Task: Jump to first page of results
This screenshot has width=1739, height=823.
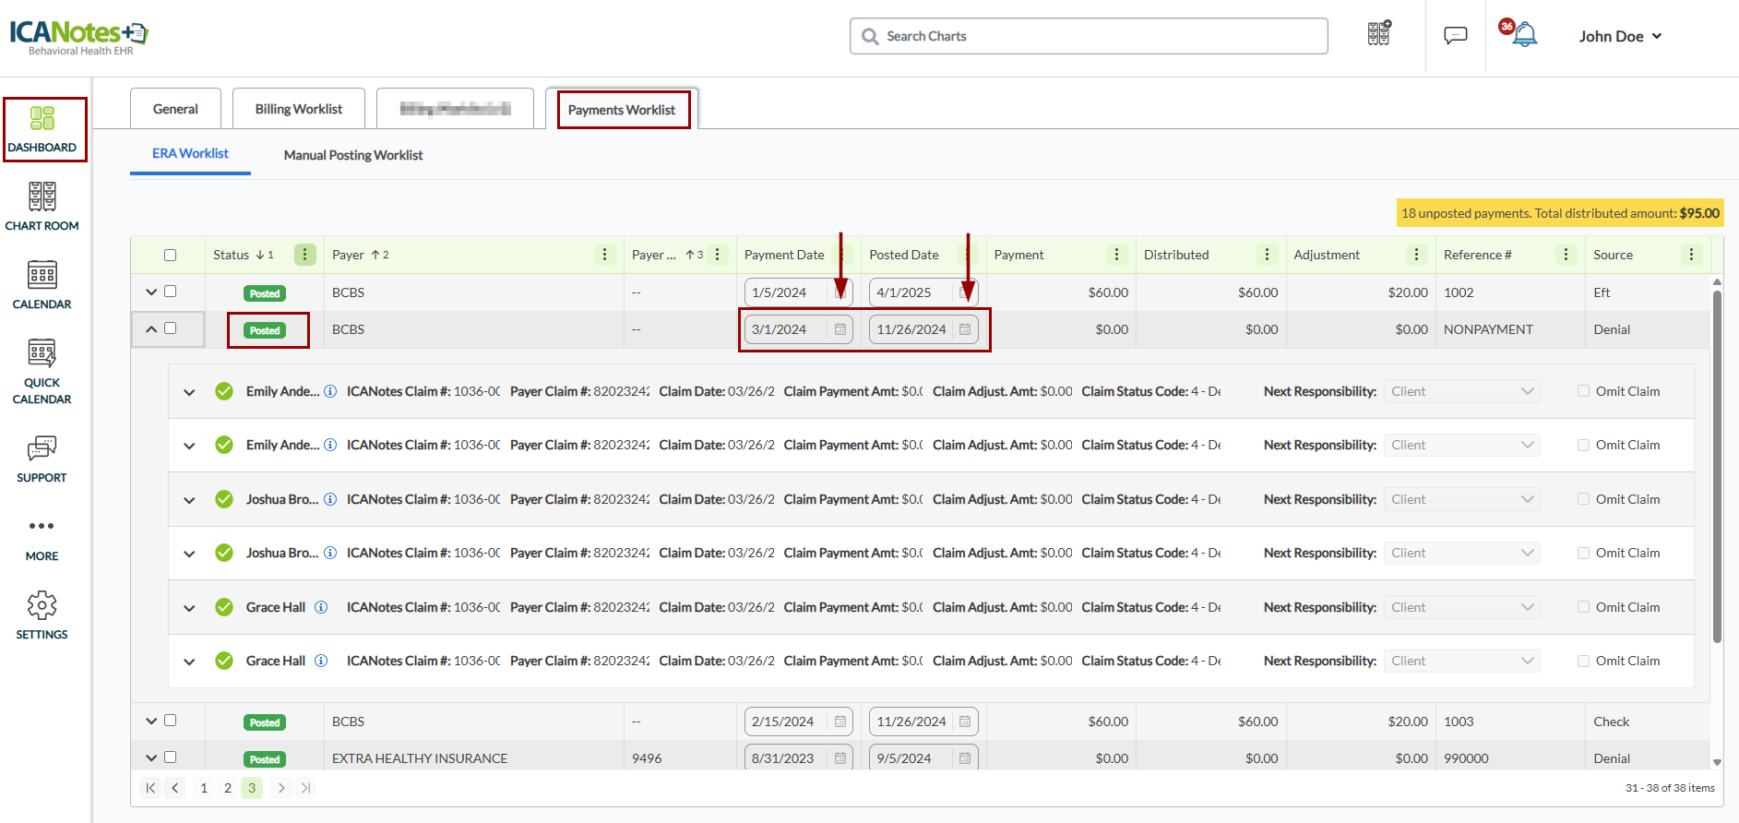Action: tap(150, 788)
